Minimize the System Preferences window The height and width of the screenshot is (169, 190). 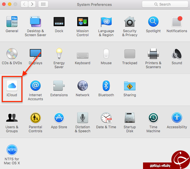(x=10, y=4)
